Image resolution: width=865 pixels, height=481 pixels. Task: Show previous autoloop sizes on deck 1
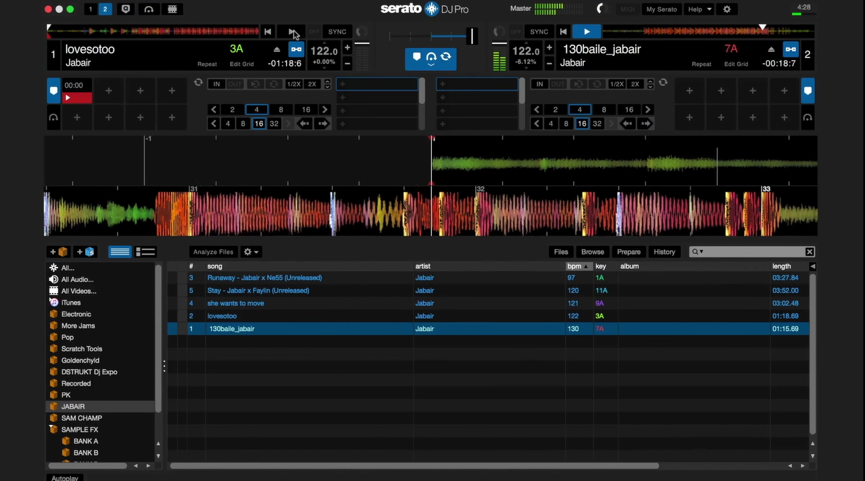(214, 109)
